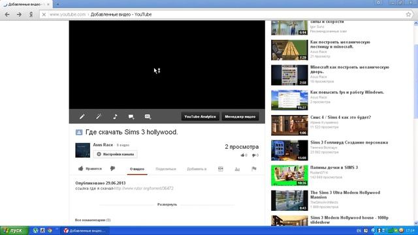Image resolution: width=418 pixels, height=235 pixels.
Task: Open 'Папины дочки в SIMS 3' link
Action: 334,167
